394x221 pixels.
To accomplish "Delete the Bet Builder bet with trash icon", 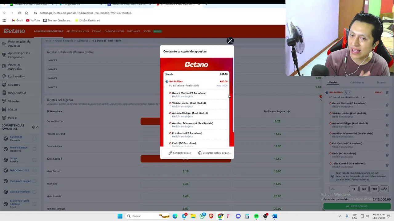I will [x=387, y=92].
